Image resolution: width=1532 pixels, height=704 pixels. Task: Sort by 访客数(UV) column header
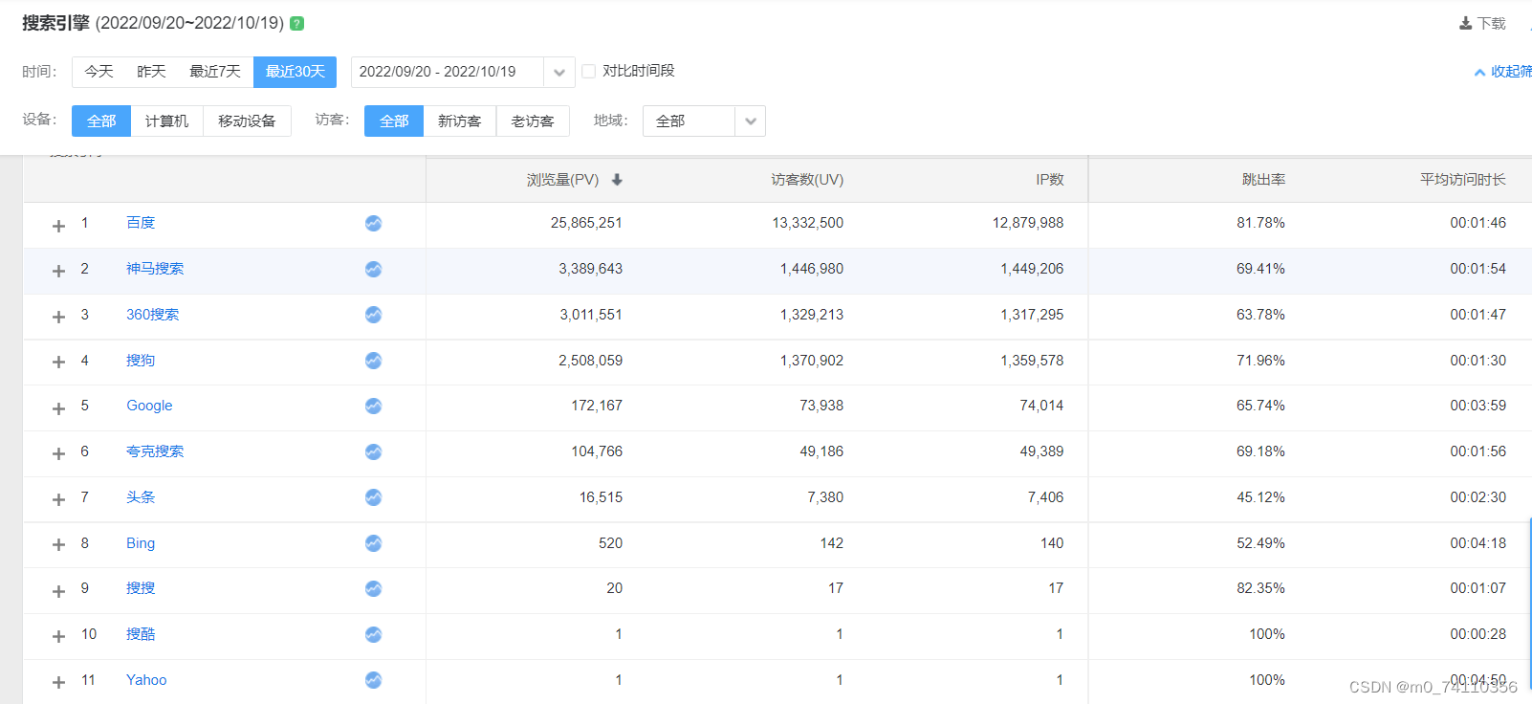[x=807, y=180]
